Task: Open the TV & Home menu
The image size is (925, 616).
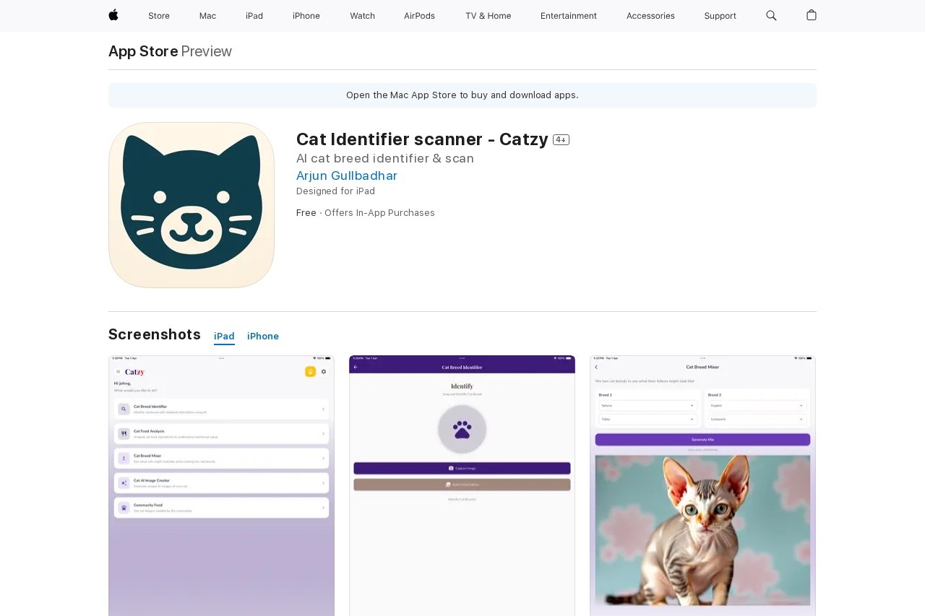Action: point(488,16)
